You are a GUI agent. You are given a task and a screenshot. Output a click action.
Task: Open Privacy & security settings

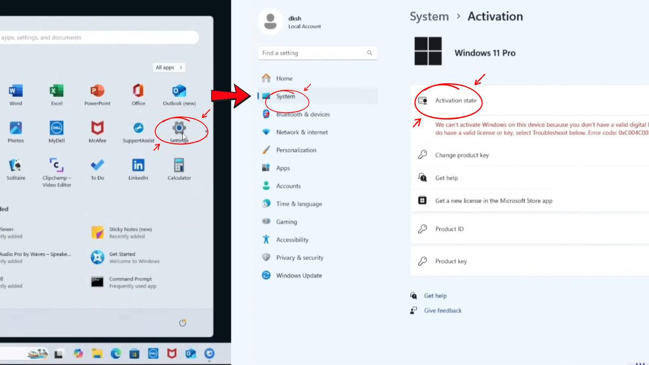[x=317, y=257]
